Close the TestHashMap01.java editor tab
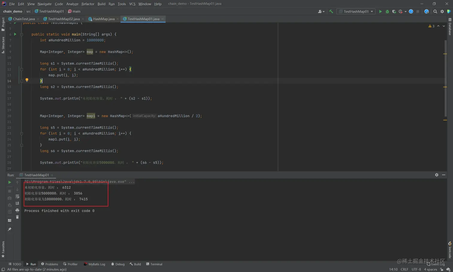Viewport: 453px width, 272px height. (x=162, y=19)
